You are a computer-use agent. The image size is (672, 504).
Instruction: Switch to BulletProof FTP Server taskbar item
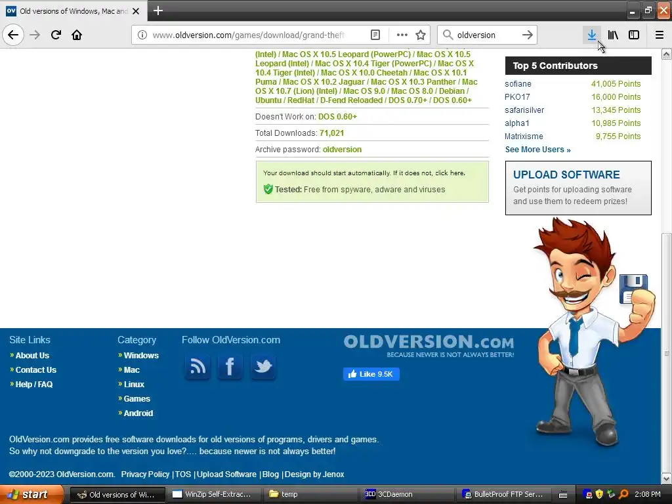click(505, 495)
